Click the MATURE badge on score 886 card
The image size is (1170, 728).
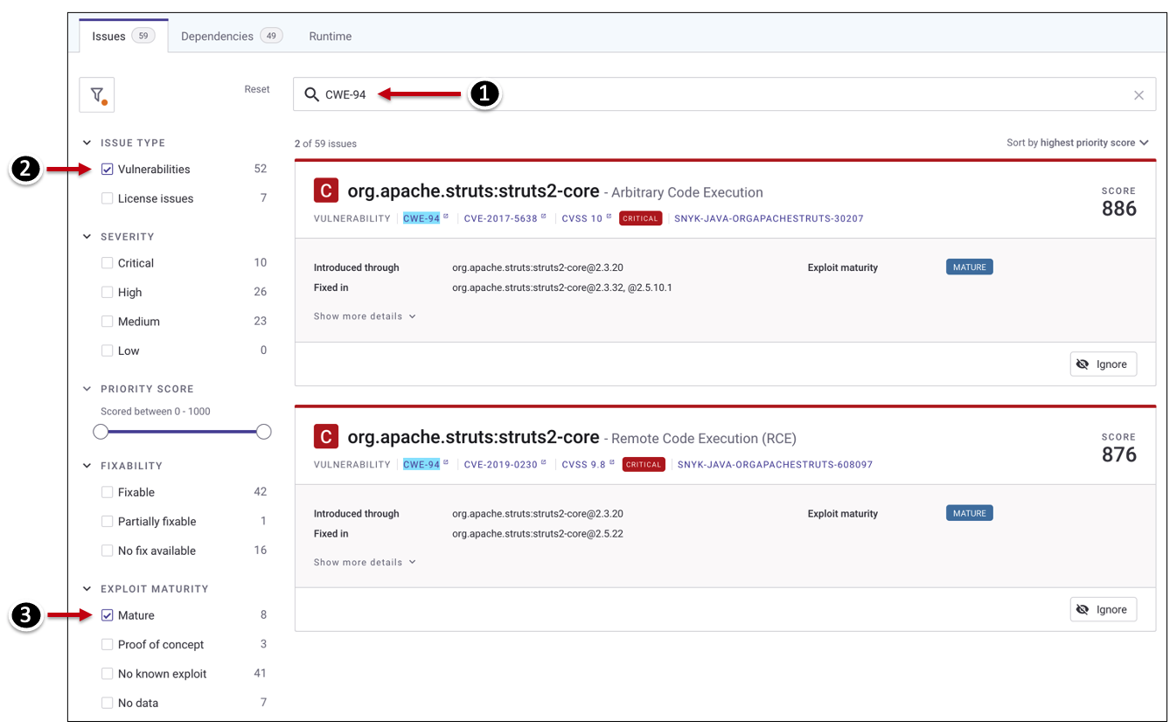(x=970, y=267)
